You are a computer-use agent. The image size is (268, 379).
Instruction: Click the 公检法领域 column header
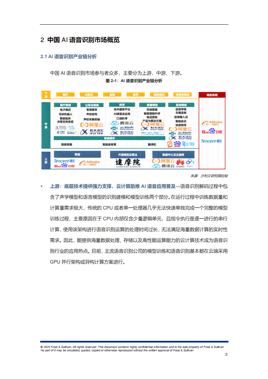92,105
